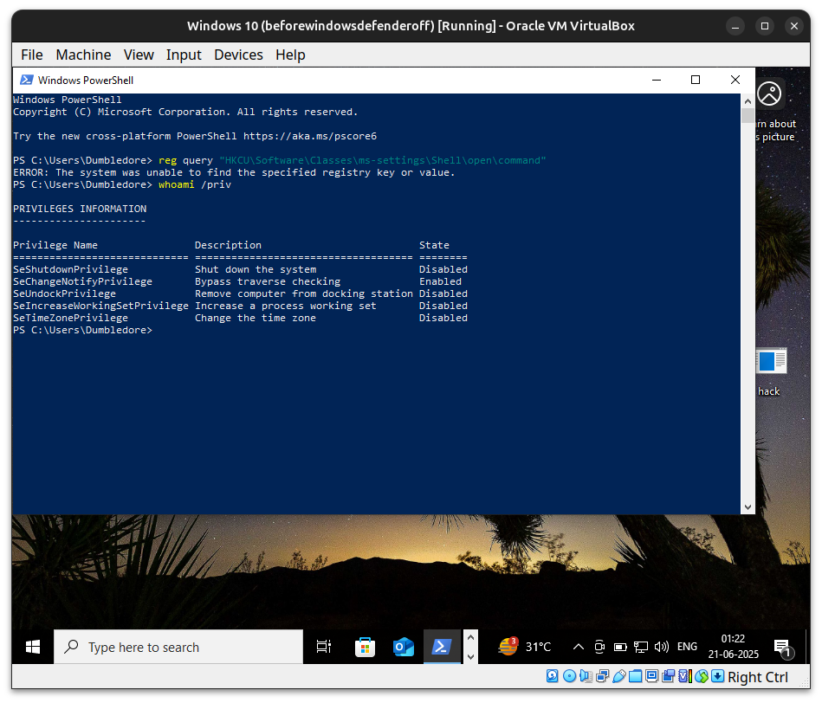Open the File menu in VirtualBox
This screenshot has width=822, height=703.
[x=32, y=55]
